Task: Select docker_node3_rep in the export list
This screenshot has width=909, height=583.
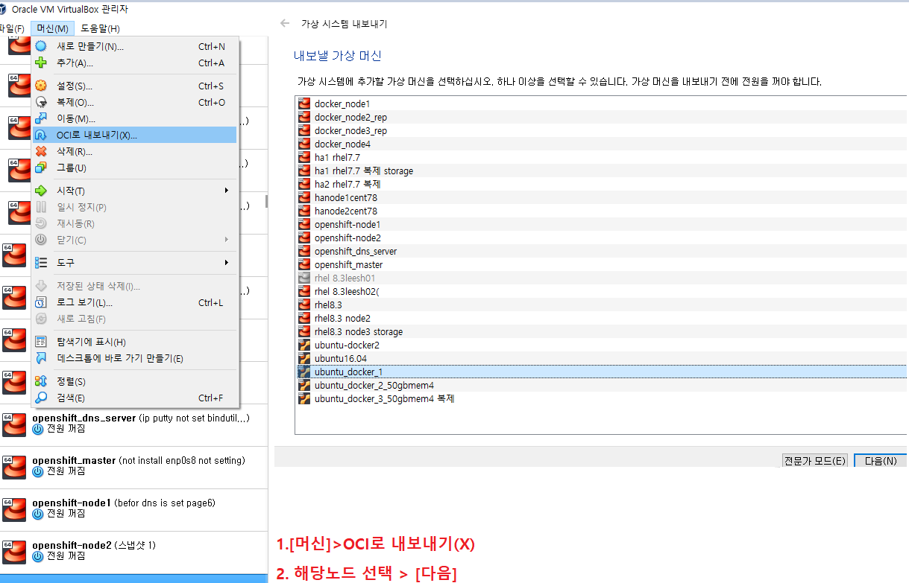Action: (x=602, y=130)
